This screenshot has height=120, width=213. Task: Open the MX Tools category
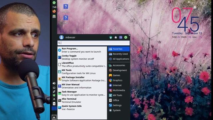[119, 95]
